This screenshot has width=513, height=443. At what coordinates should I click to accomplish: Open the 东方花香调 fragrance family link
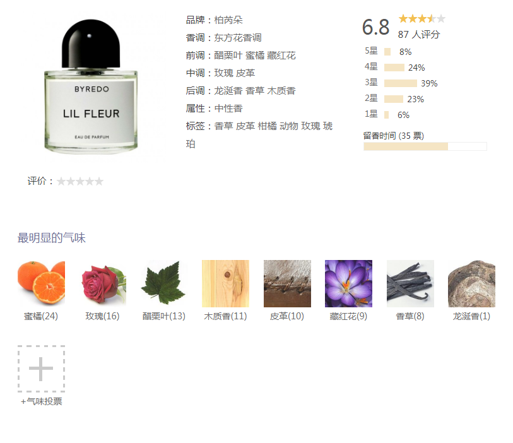point(238,38)
